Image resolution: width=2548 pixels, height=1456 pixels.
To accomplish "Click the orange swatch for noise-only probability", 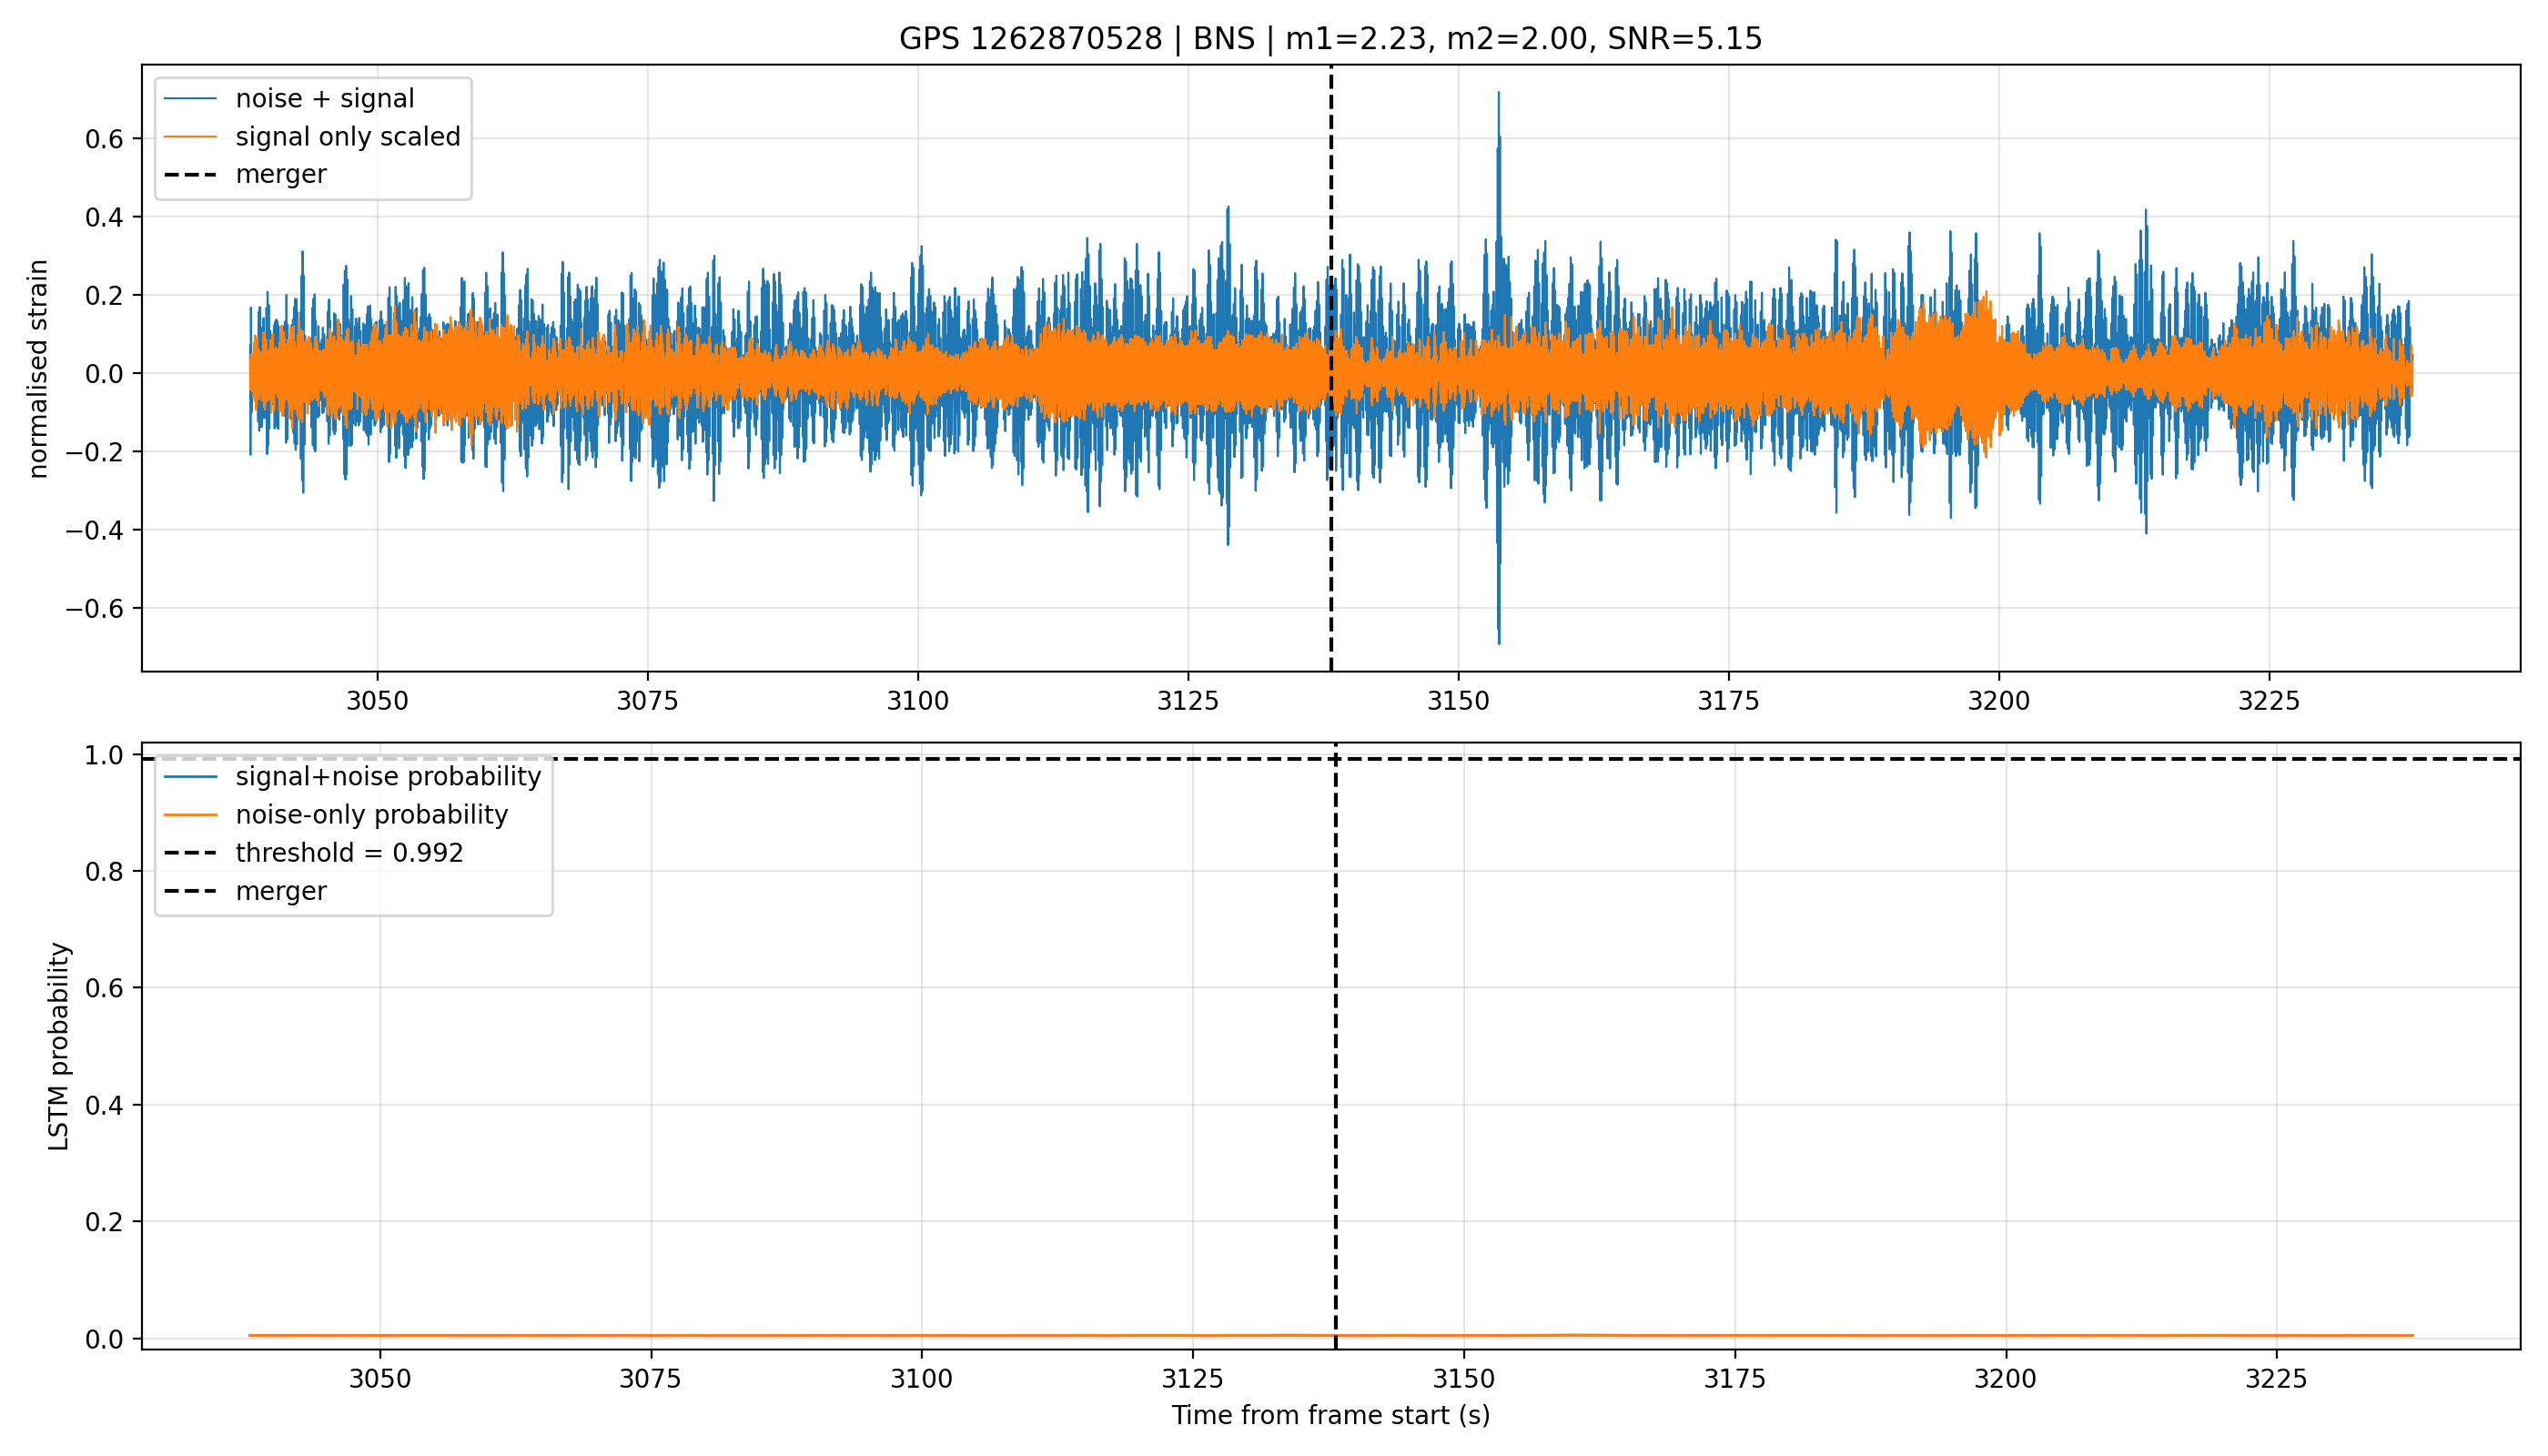I will coord(190,815).
